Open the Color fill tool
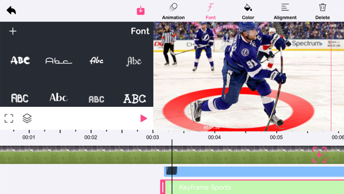The image size is (344, 194). click(248, 11)
